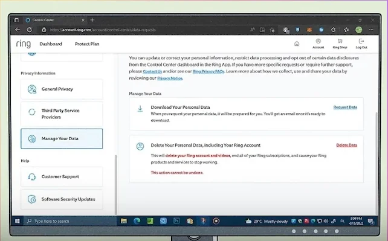Image resolution: width=388 pixels, height=241 pixels.
Task: Click the taskbar clock and date
Action: click(x=356, y=220)
